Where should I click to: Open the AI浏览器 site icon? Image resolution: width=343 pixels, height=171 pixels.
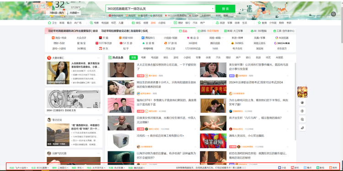277,38
